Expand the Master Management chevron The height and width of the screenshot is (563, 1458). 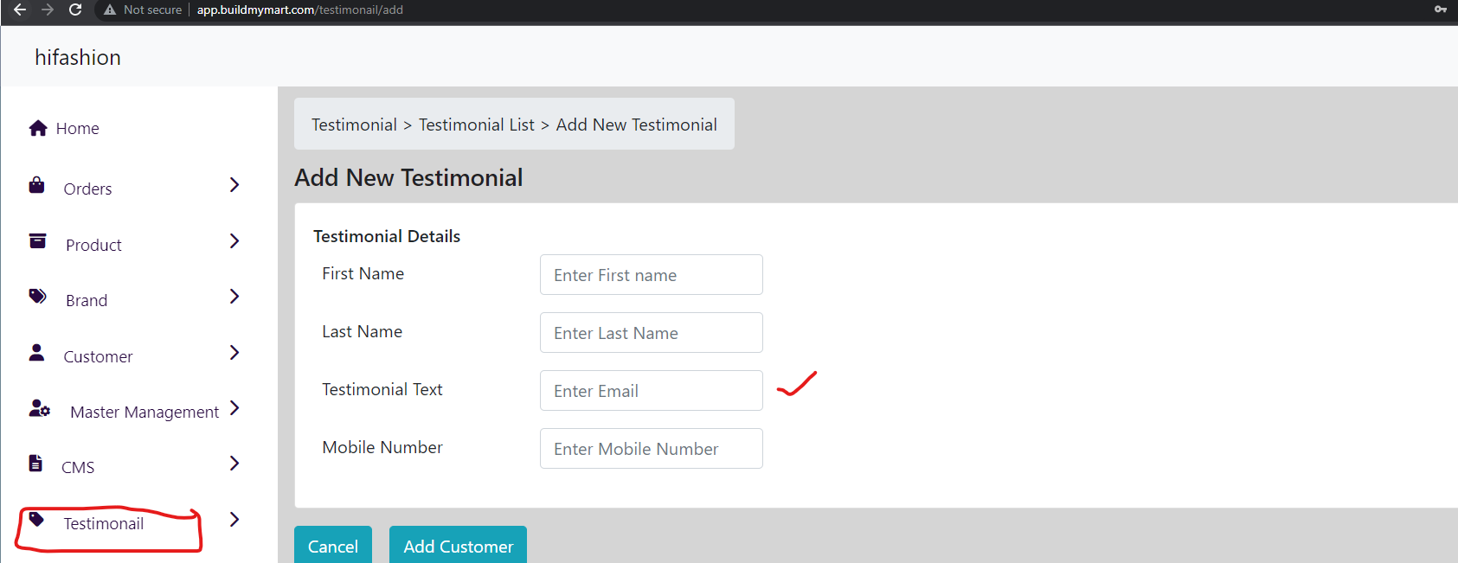[x=234, y=407]
